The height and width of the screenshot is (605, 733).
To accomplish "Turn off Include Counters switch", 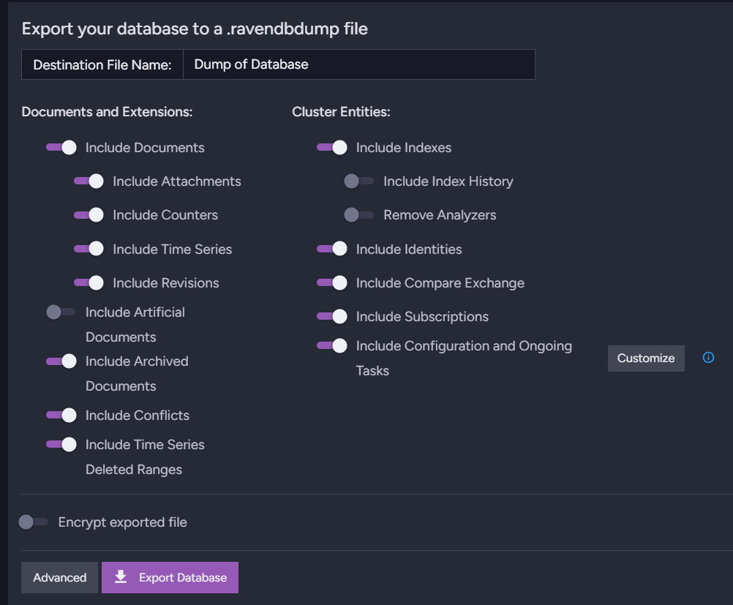I will [89, 214].
